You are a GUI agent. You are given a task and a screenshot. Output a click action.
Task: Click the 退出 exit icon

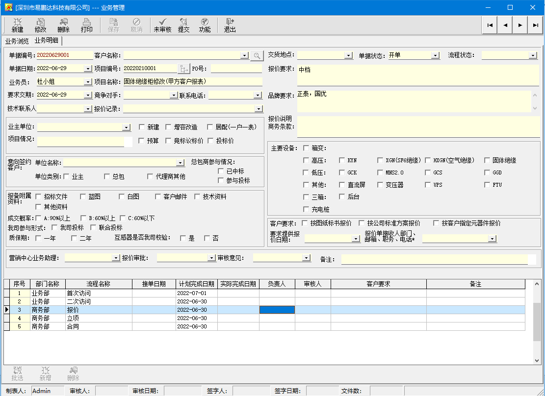point(230,25)
